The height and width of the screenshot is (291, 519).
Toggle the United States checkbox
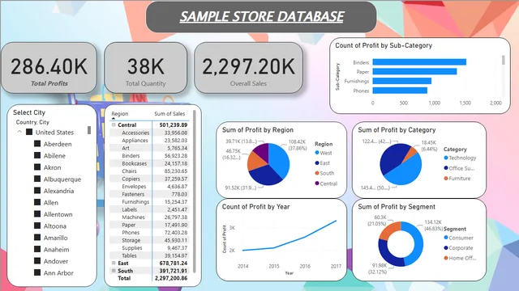[x=29, y=132]
